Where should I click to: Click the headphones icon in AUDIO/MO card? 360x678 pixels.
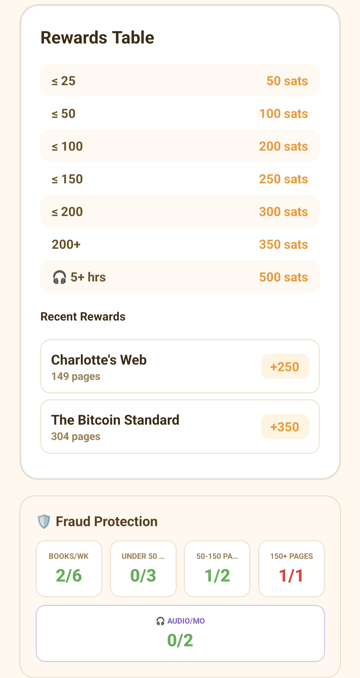tap(160, 621)
